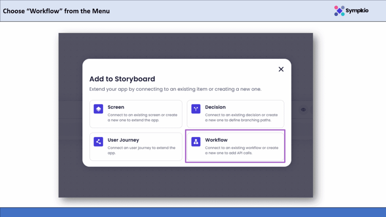Click the "Extend your app" subtitle text

[175, 90]
